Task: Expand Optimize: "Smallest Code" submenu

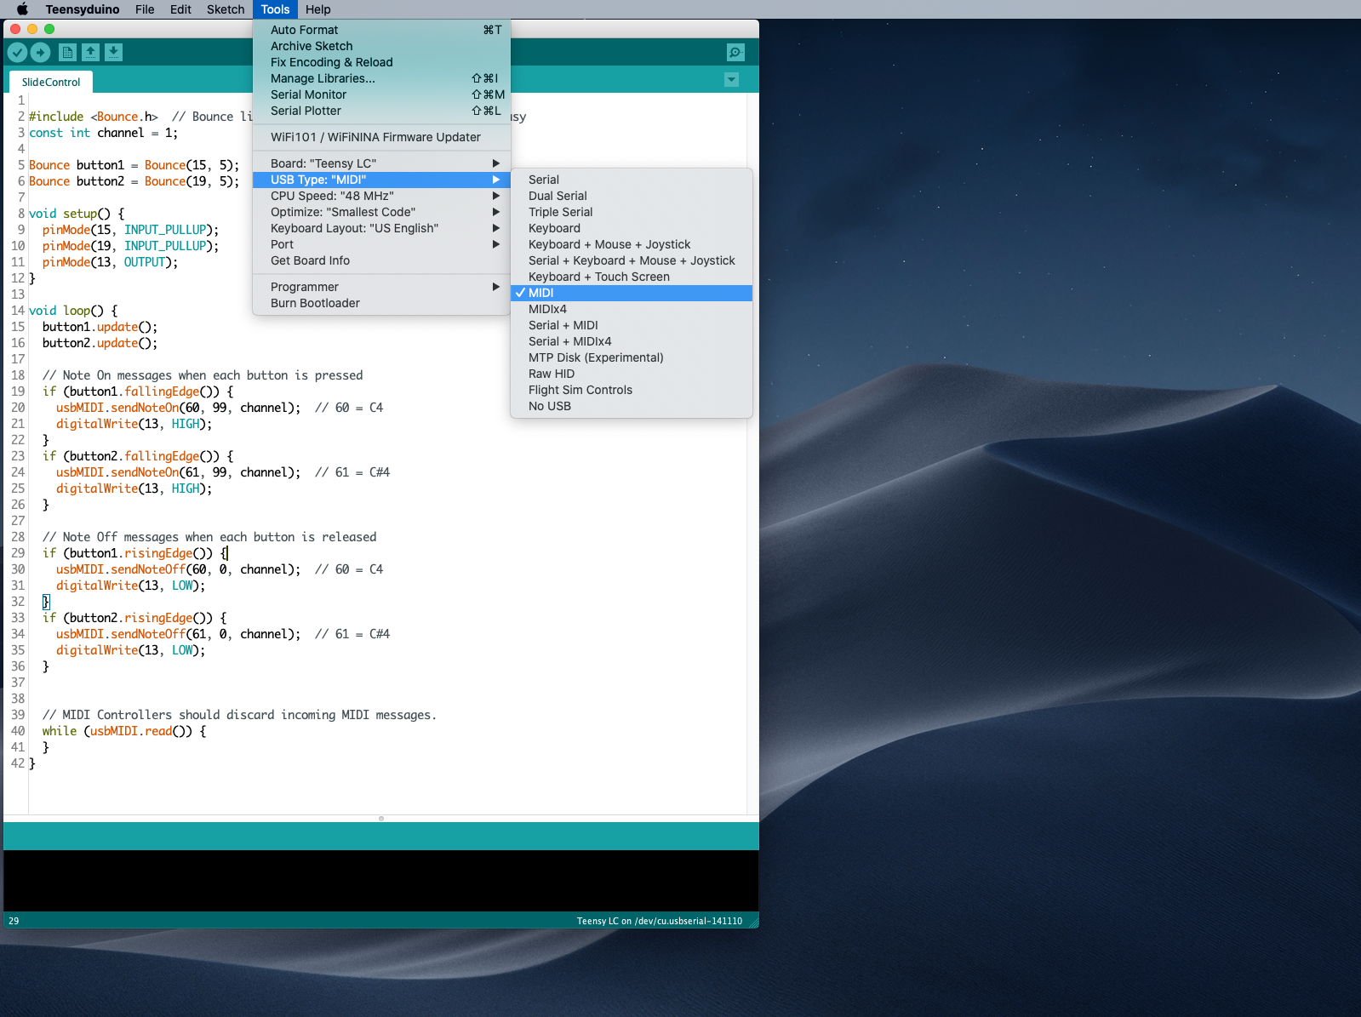Action: (381, 212)
